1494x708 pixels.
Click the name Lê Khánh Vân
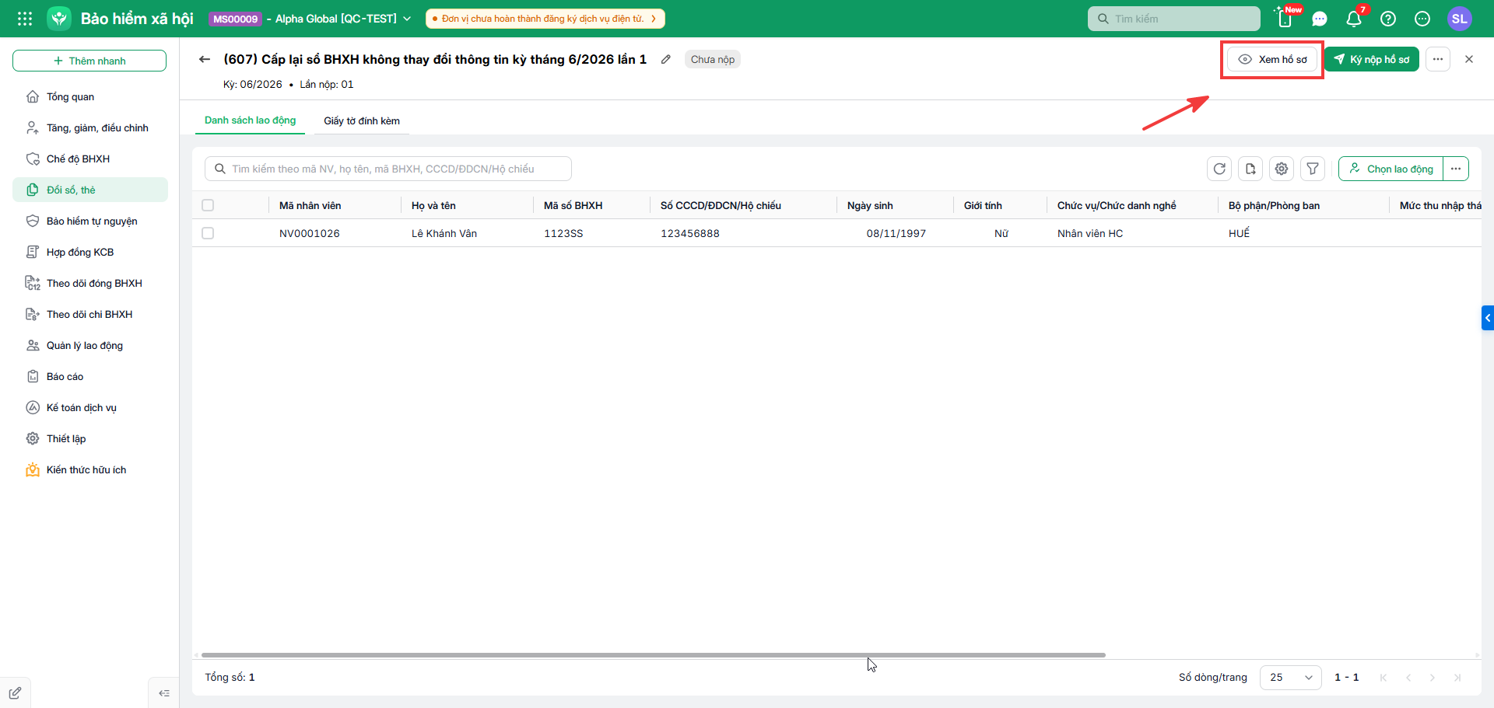tap(444, 233)
